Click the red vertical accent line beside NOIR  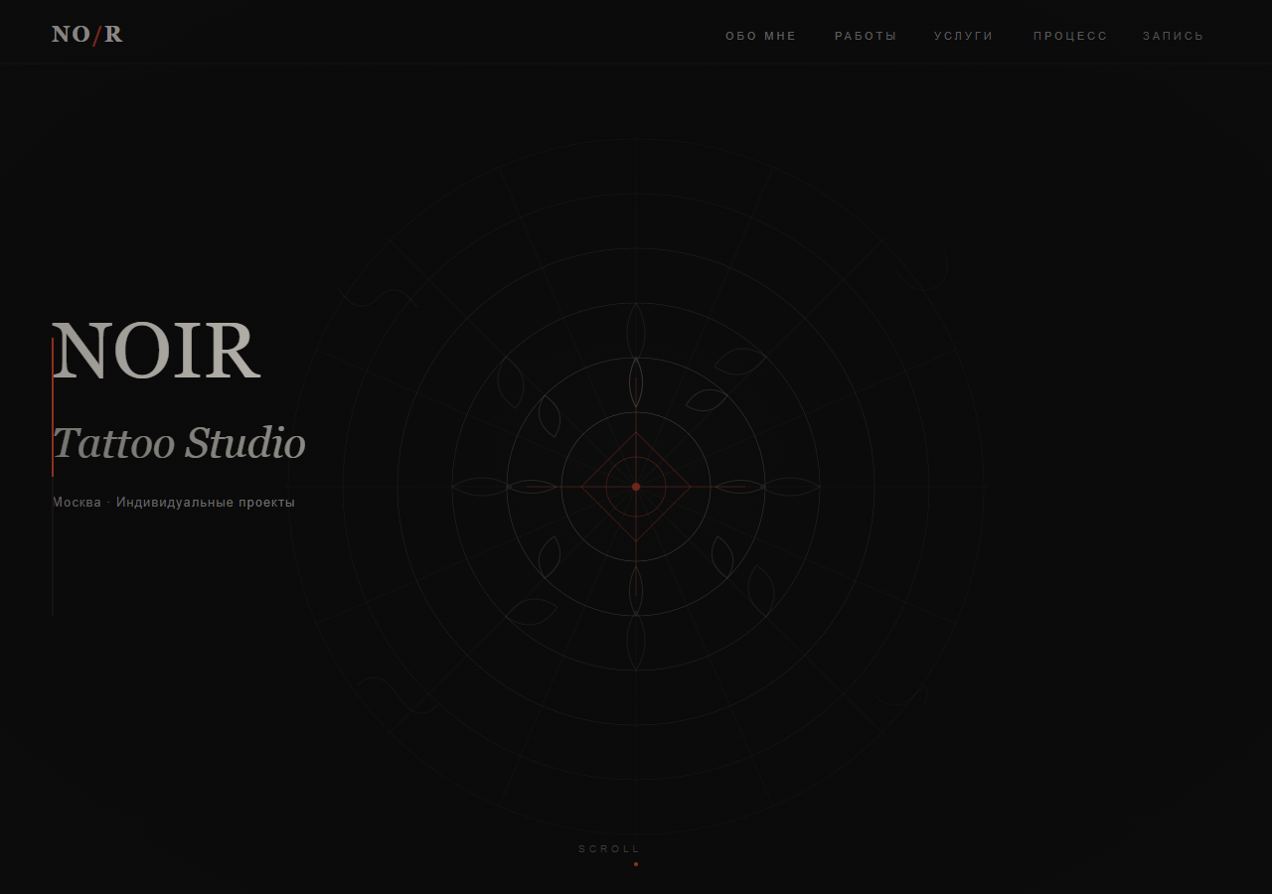point(53,407)
